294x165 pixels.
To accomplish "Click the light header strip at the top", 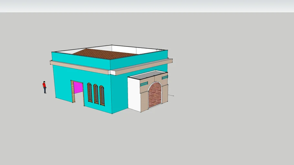I will coord(147,6).
